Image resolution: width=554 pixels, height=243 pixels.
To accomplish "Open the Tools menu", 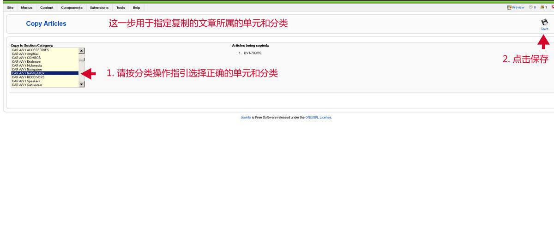I will (120, 8).
